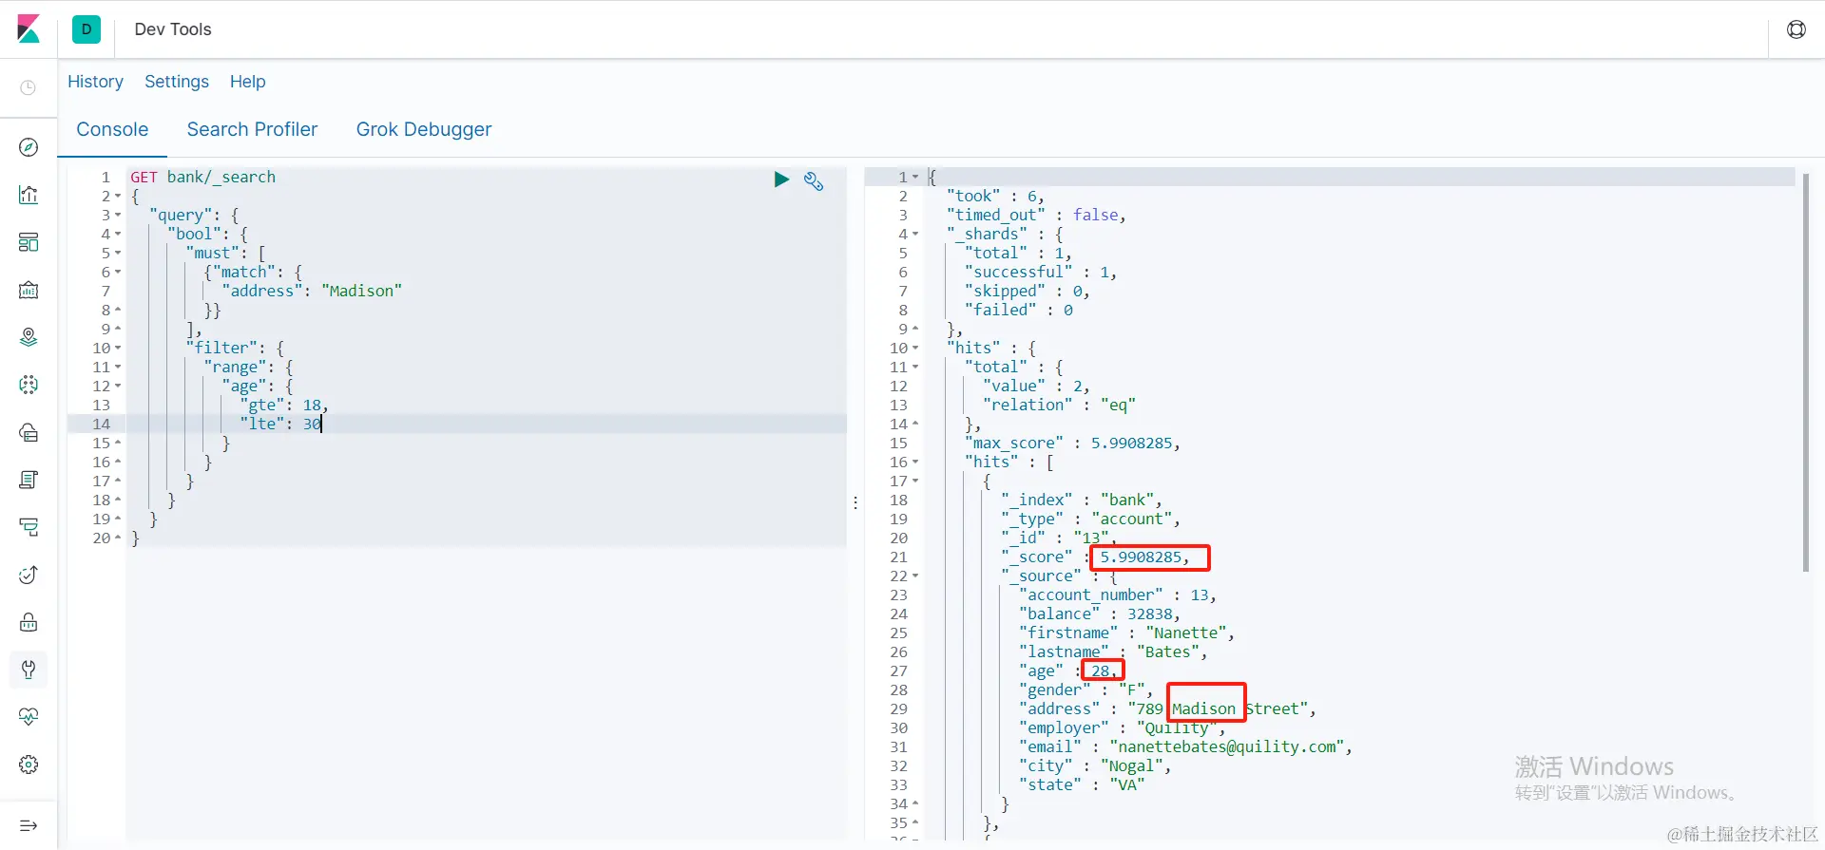Collapse hits array at response line 16
This screenshot has height=850, width=1825.
(915, 463)
